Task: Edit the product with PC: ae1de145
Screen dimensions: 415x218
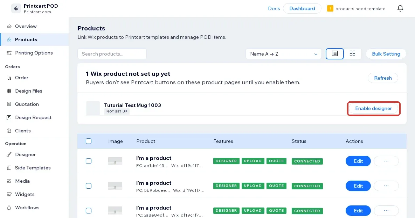Action: [358, 161]
